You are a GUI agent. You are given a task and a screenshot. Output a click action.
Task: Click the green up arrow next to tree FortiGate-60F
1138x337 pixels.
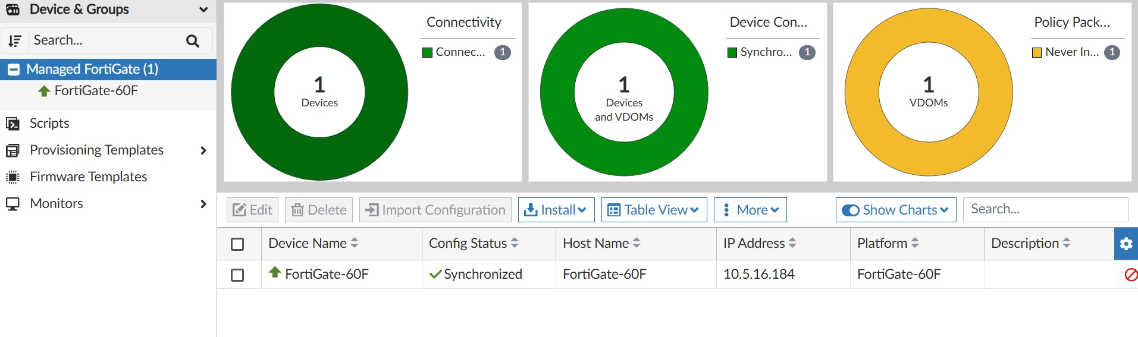[x=44, y=91]
